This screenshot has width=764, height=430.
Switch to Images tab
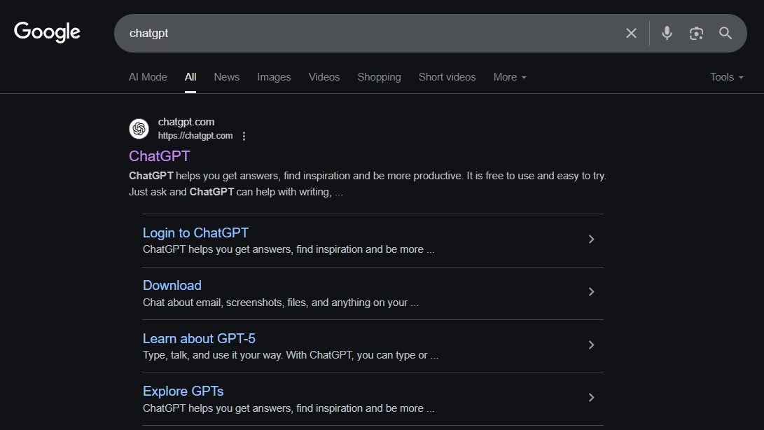274,77
